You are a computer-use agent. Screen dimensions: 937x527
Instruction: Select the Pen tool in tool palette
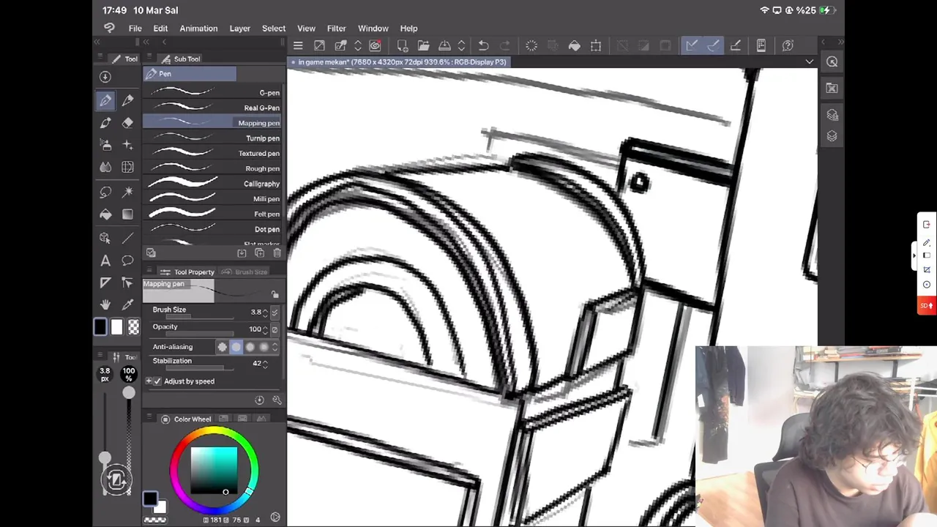[105, 100]
